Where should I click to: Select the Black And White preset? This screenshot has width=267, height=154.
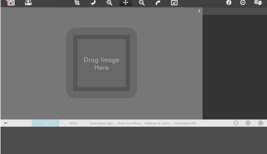pos(129,123)
